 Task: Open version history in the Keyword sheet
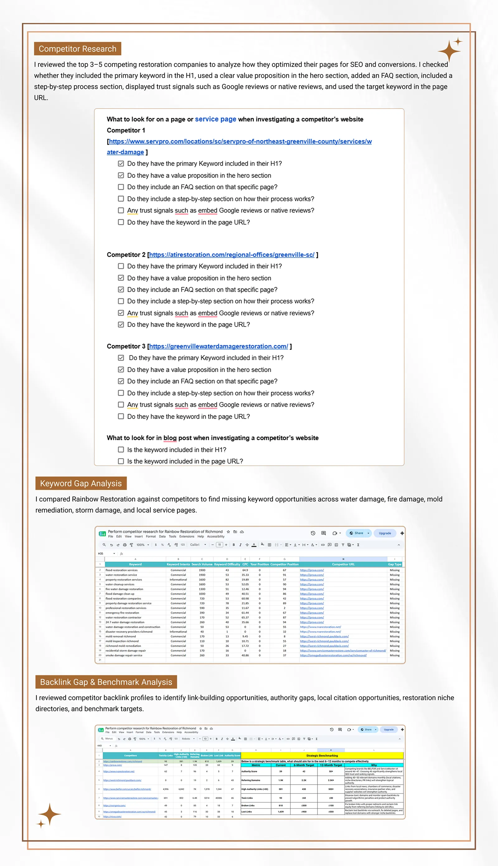click(313, 533)
